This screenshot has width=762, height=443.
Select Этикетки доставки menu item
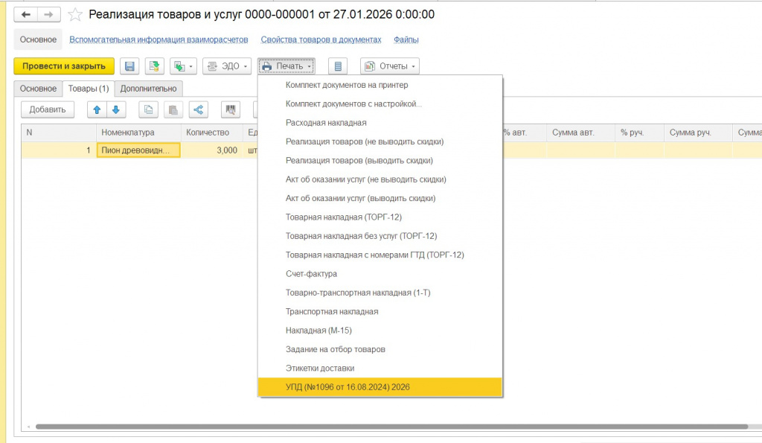[380, 369]
